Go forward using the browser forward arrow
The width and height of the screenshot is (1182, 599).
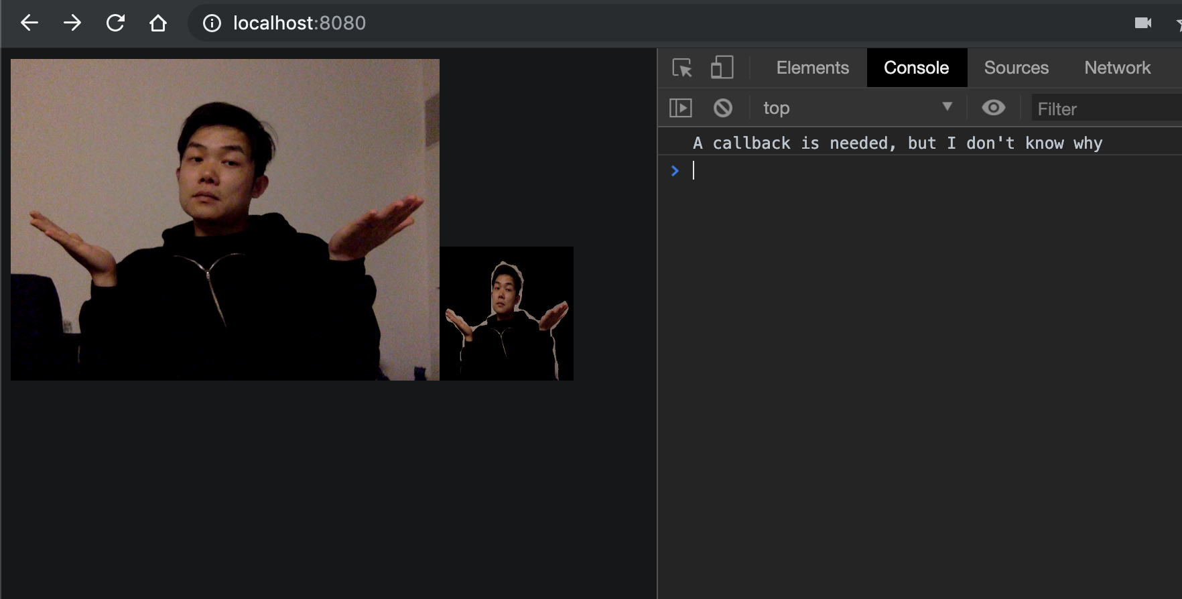pyautogui.click(x=72, y=23)
